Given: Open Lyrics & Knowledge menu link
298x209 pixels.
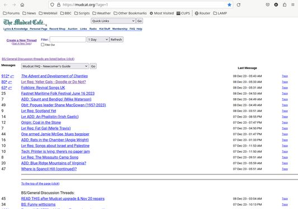Looking at the screenshot, I should coord(16,29).
